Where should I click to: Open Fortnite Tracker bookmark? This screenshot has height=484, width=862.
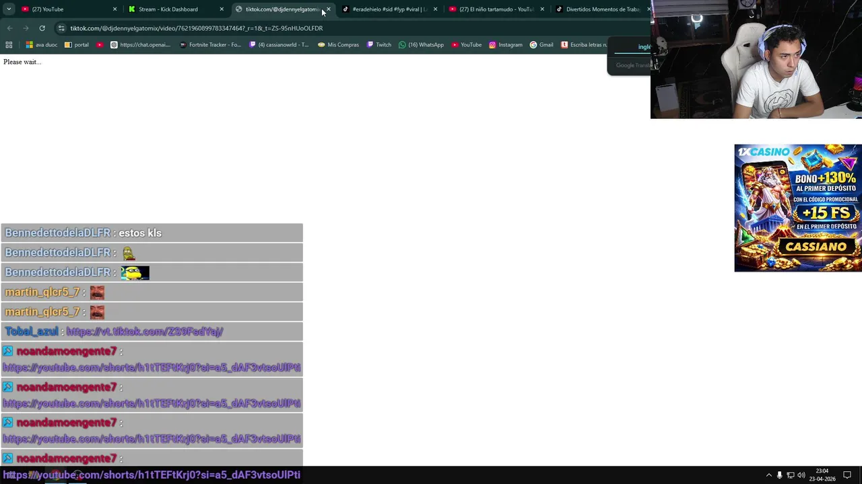tap(210, 45)
